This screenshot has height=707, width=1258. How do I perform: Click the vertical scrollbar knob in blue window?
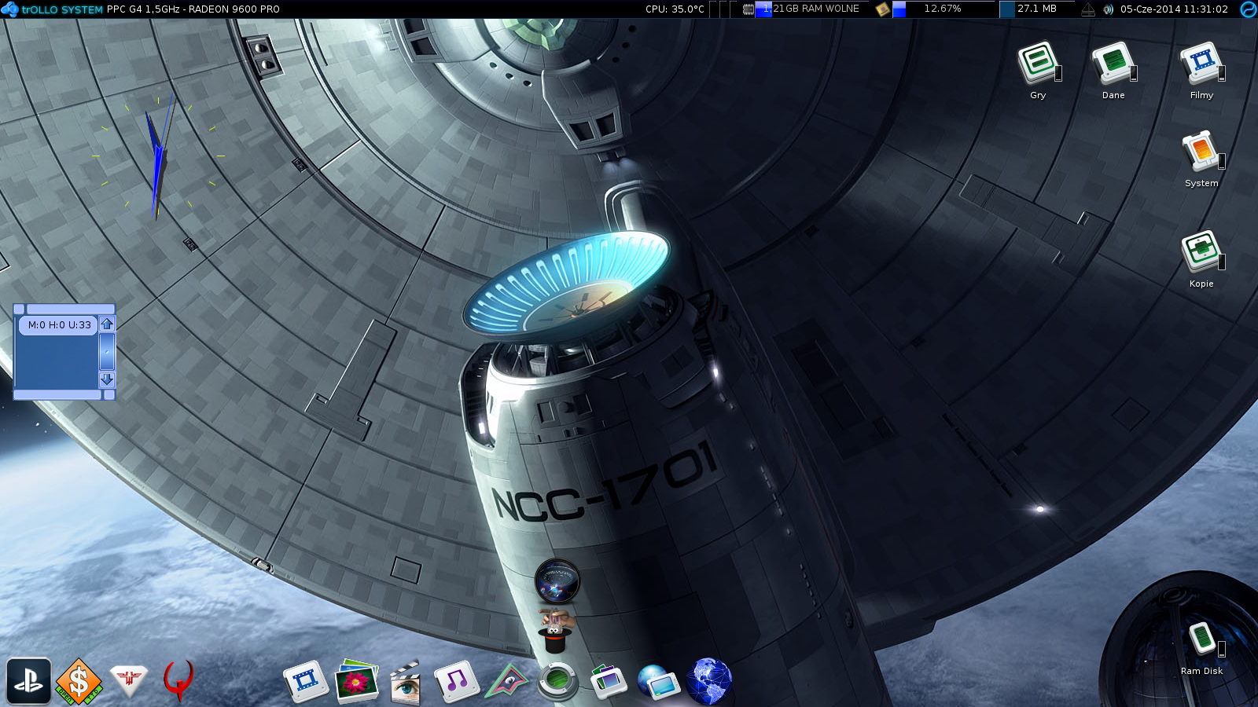pyautogui.click(x=108, y=351)
